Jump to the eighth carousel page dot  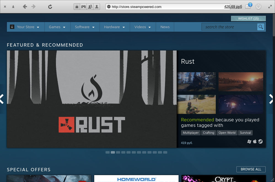(144, 152)
